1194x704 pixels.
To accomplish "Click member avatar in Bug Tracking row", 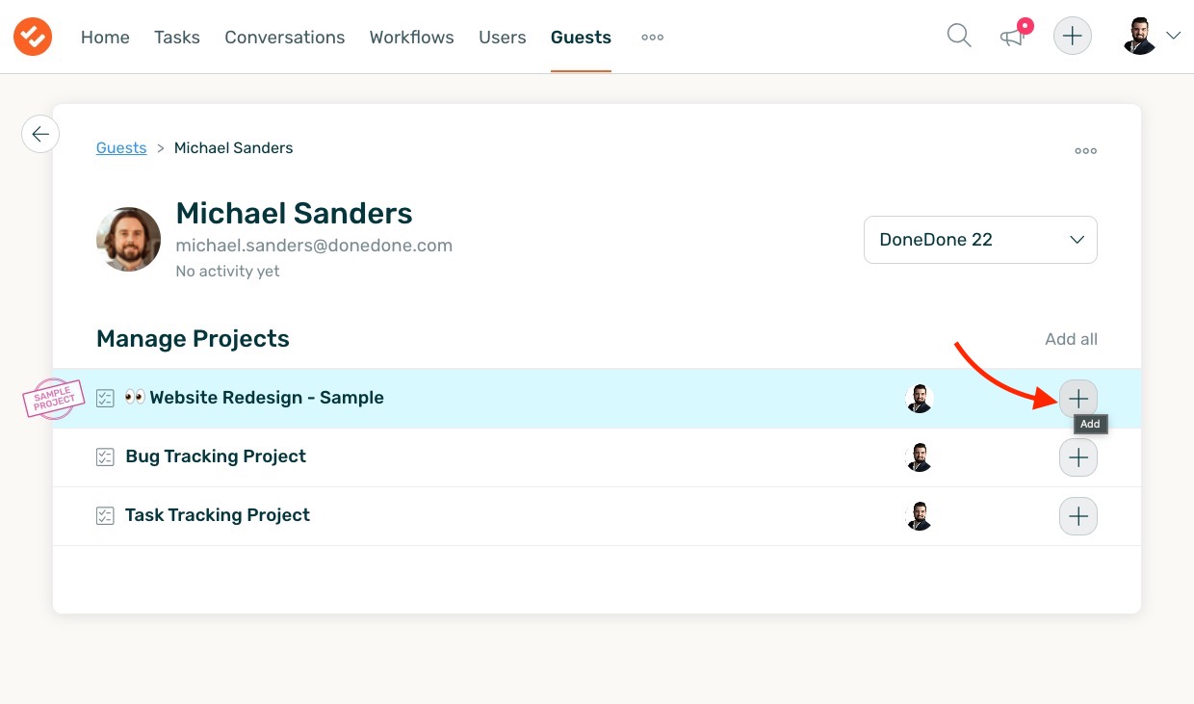I will [920, 457].
